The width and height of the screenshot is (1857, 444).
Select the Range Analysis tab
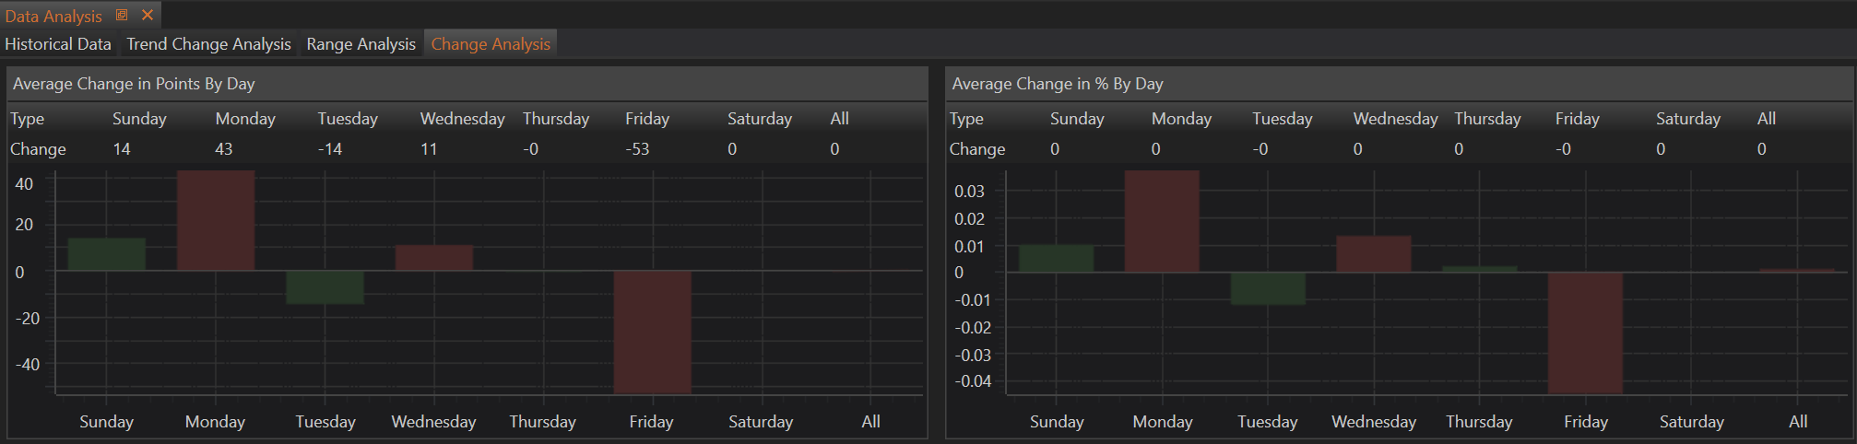click(x=361, y=44)
